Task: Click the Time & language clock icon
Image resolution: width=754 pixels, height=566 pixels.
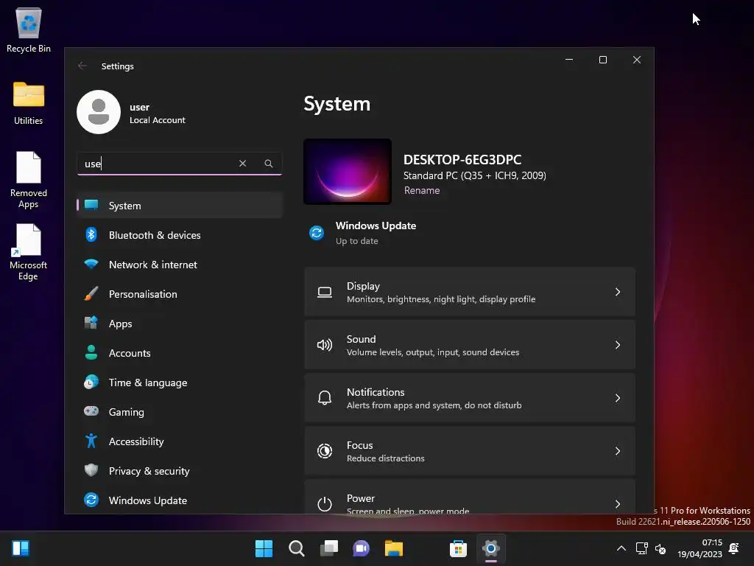Action: point(91,382)
